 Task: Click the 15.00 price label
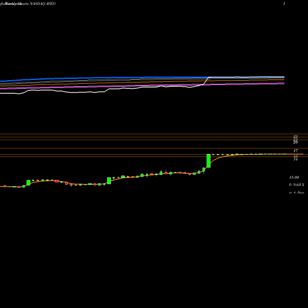pos(294,177)
